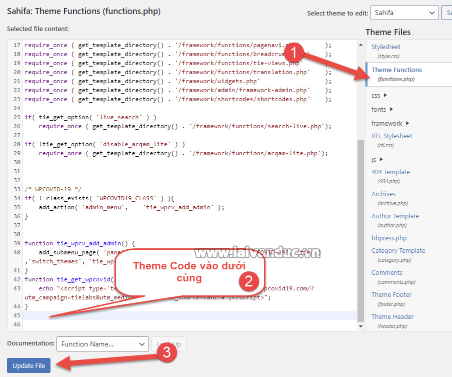Open the Comments template file
This screenshot has height=377, width=452.
click(x=386, y=273)
